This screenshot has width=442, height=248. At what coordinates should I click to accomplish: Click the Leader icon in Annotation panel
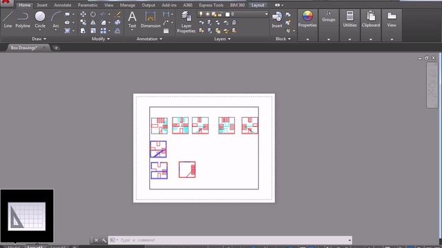coord(166,23)
